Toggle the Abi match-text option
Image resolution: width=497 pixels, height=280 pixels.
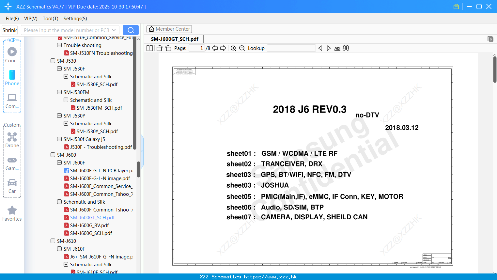tap(337, 48)
